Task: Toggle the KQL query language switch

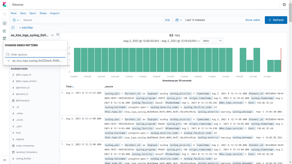Action: [x=168, y=20]
